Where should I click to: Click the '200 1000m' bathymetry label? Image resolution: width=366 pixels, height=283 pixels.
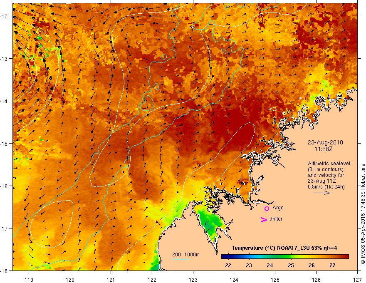(186, 255)
